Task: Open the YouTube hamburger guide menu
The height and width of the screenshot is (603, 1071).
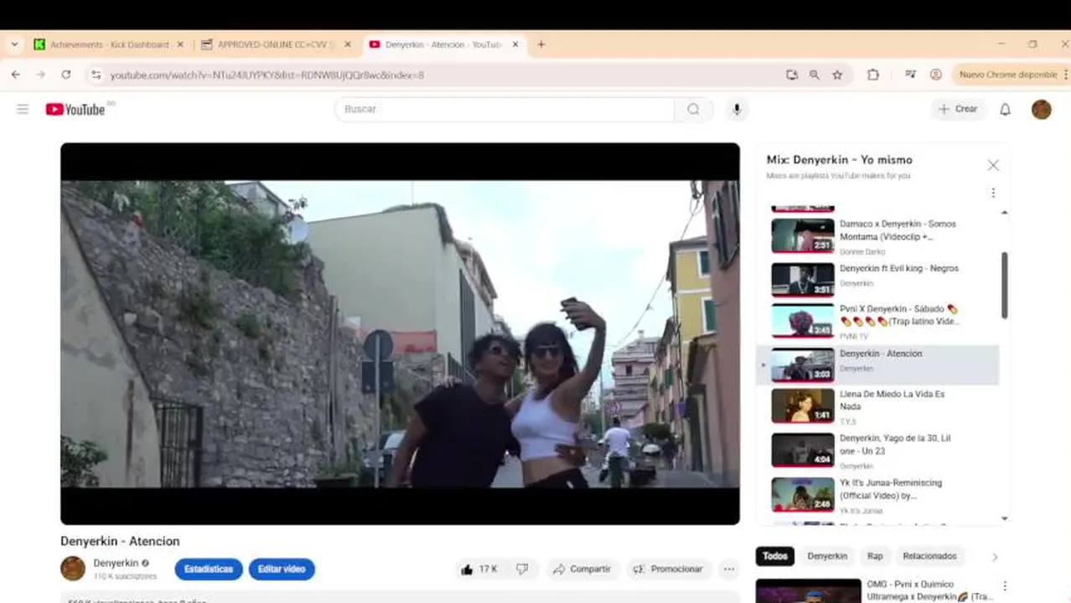Action: [x=23, y=109]
